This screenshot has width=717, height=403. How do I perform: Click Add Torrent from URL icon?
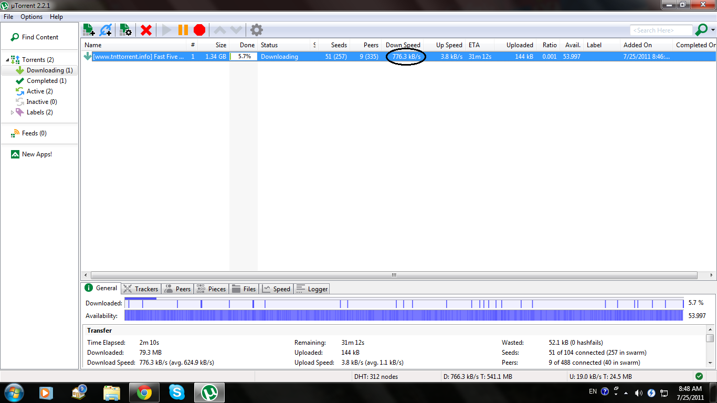106,30
